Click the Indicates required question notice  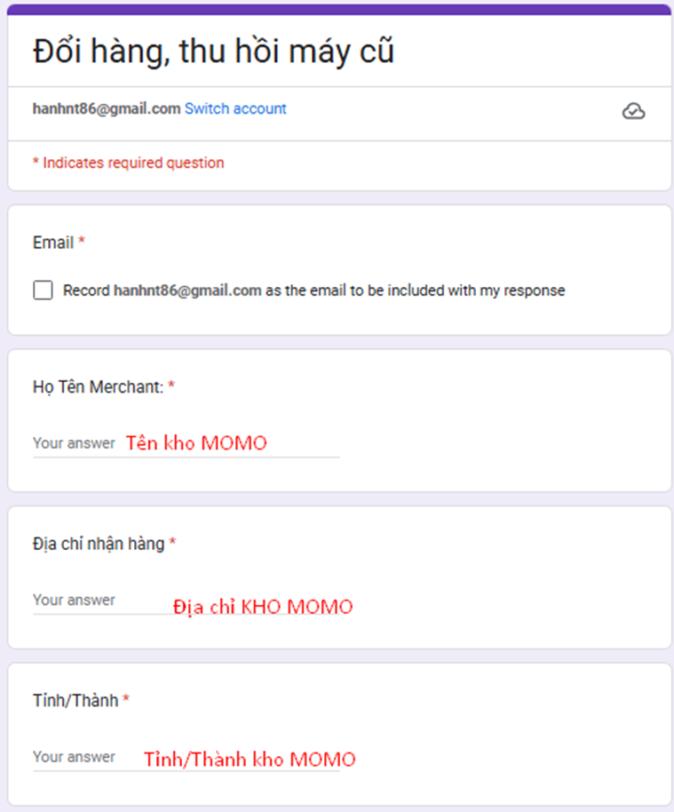coord(129,163)
